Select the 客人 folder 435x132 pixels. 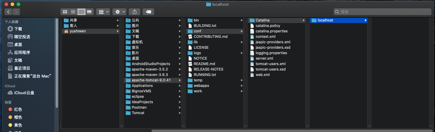(91, 26)
